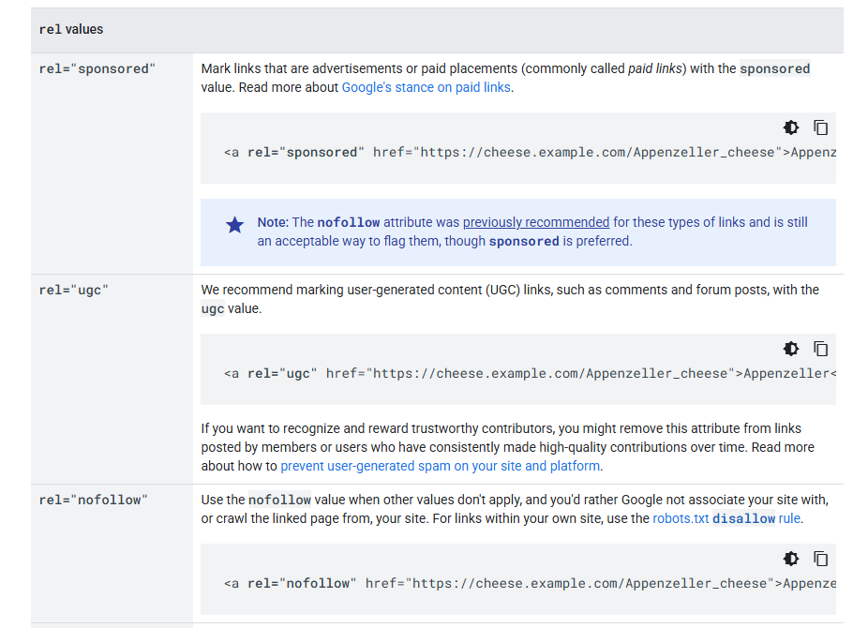Toggle dark theme on ugc code sample
The height and width of the screenshot is (628, 853).
791,349
